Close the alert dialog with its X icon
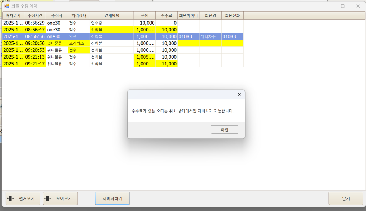The height and width of the screenshot is (211, 366). (x=239, y=94)
